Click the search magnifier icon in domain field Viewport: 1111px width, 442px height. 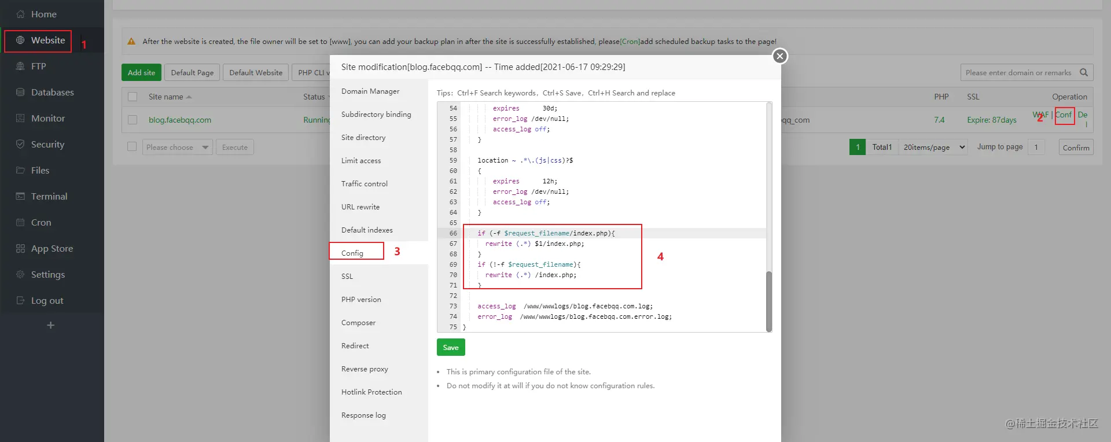(1084, 72)
